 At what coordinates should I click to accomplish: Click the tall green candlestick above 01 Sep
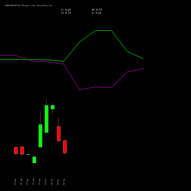[x=47, y=119]
